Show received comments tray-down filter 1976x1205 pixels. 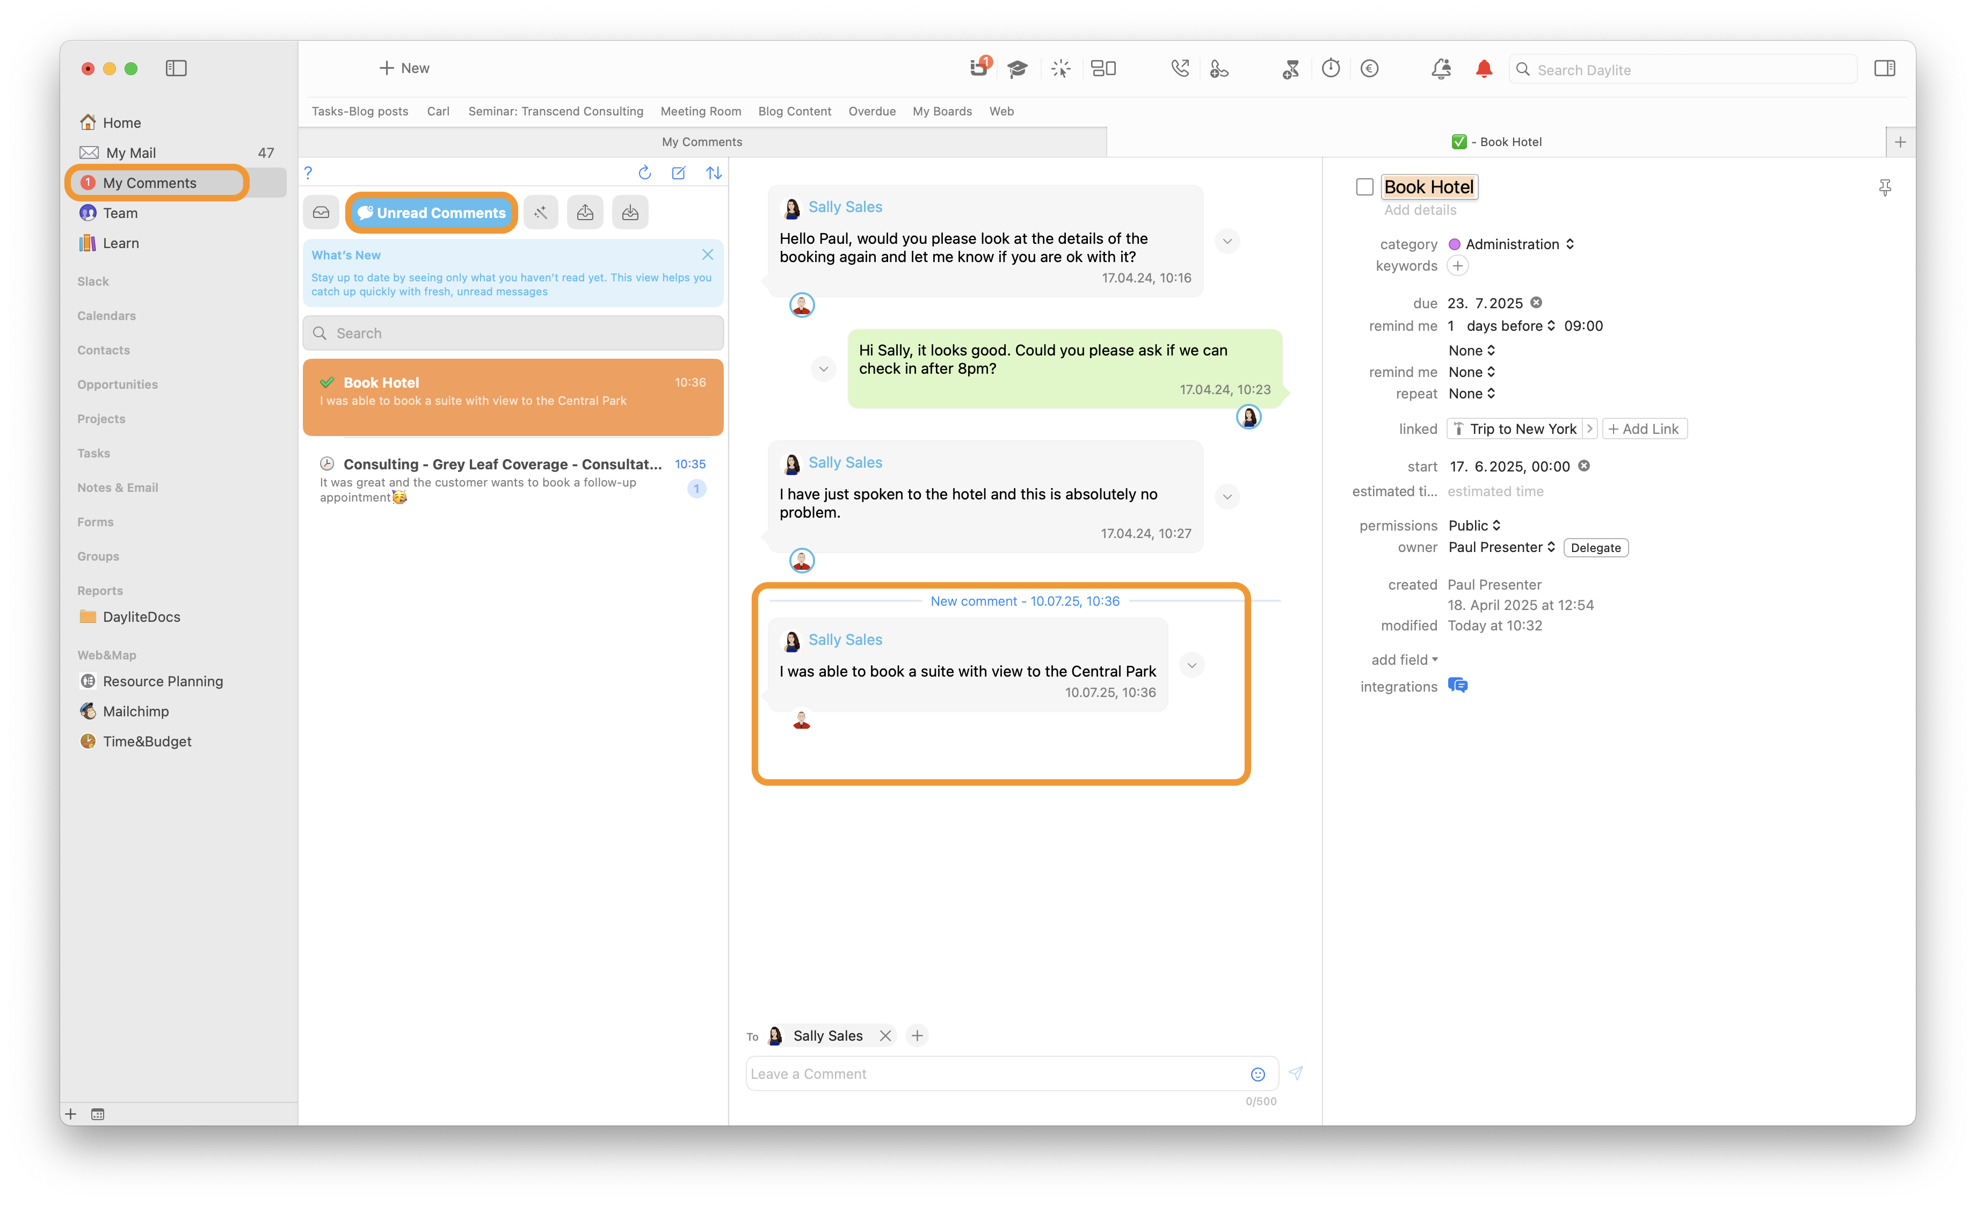pos(630,213)
